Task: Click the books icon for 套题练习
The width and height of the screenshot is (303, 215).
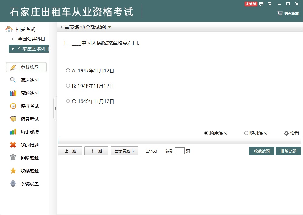Action: tap(13, 93)
